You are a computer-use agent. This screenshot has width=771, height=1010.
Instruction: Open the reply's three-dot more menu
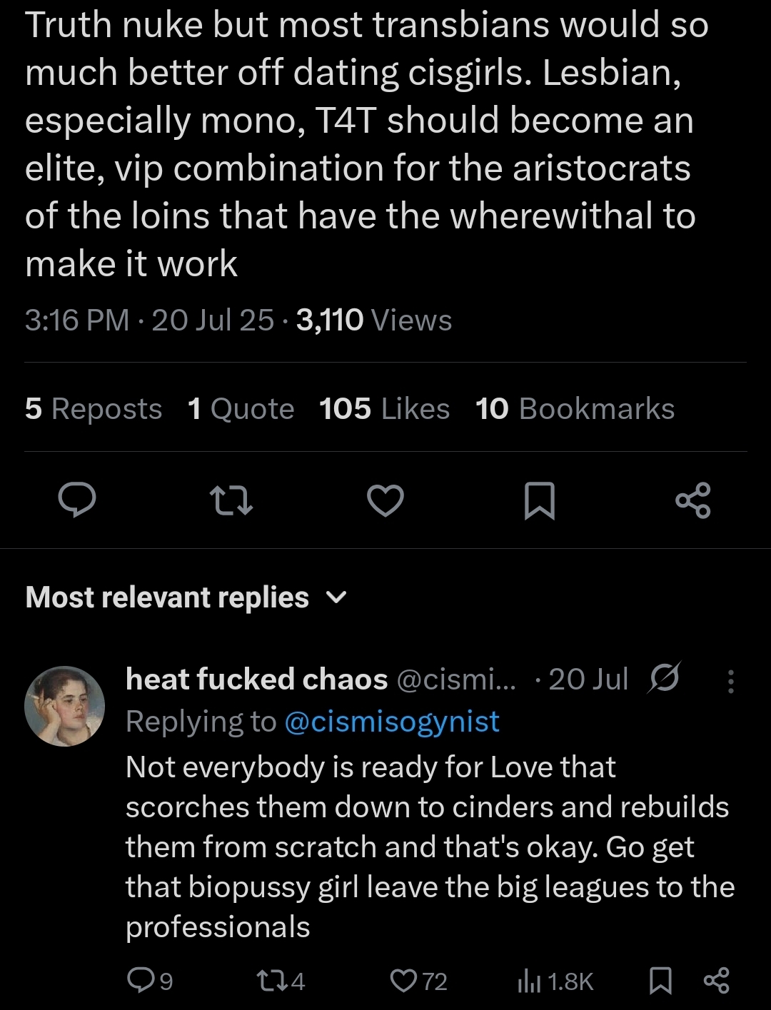[x=730, y=682]
